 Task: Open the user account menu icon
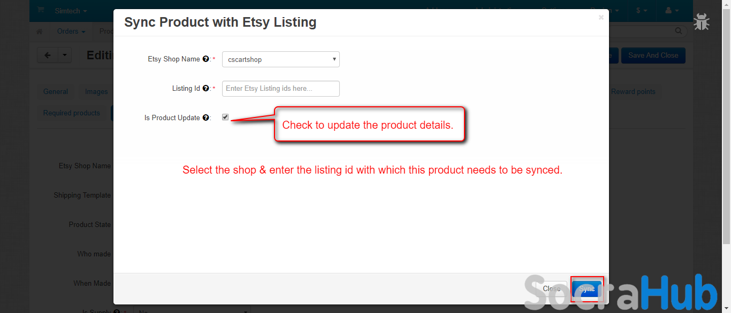tap(671, 11)
